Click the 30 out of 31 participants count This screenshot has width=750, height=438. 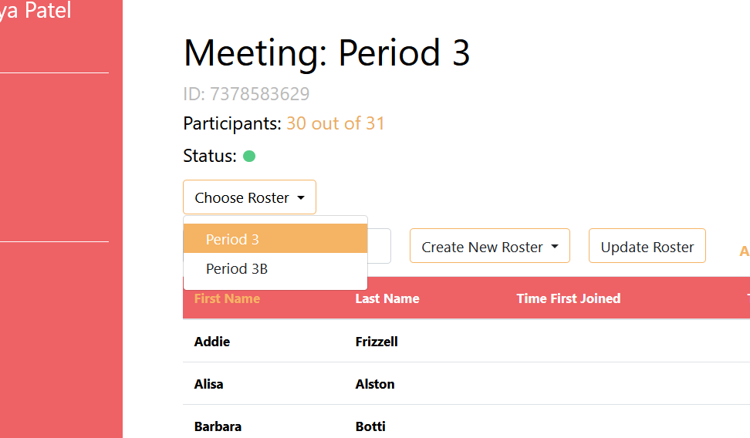[x=336, y=123]
